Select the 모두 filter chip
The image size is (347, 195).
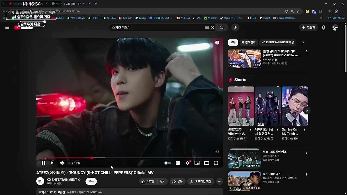[x=233, y=43]
